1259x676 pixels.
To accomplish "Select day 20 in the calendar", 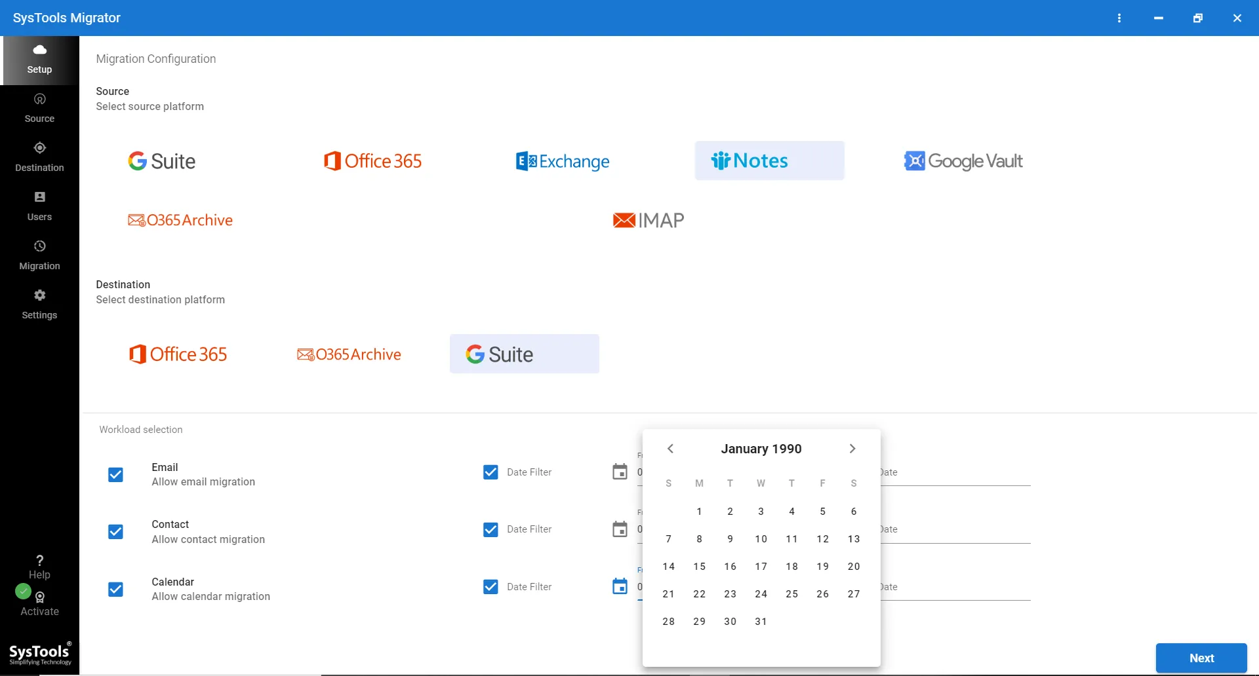I will pyautogui.click(x=854, y=567).
